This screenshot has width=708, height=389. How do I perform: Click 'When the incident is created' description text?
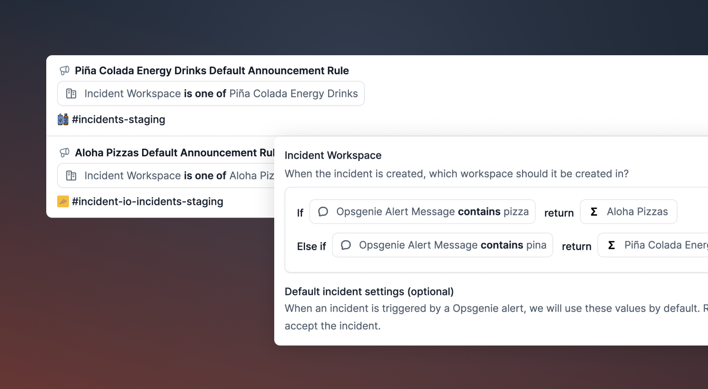[x=456, y=174]
